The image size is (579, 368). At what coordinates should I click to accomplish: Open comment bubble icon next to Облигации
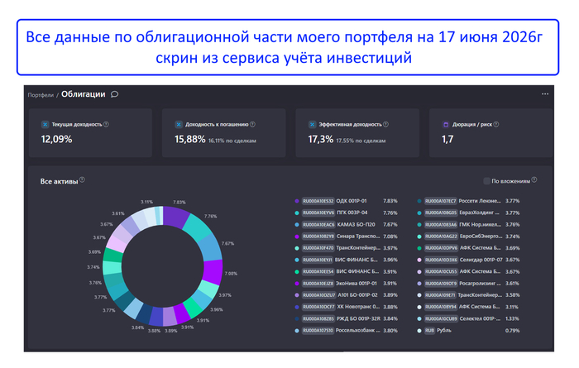click(x=115, y=94)
